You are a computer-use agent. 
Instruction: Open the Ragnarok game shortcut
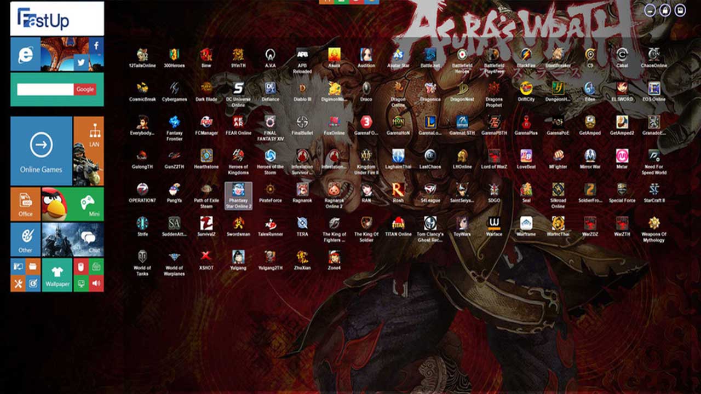point(302,190)
